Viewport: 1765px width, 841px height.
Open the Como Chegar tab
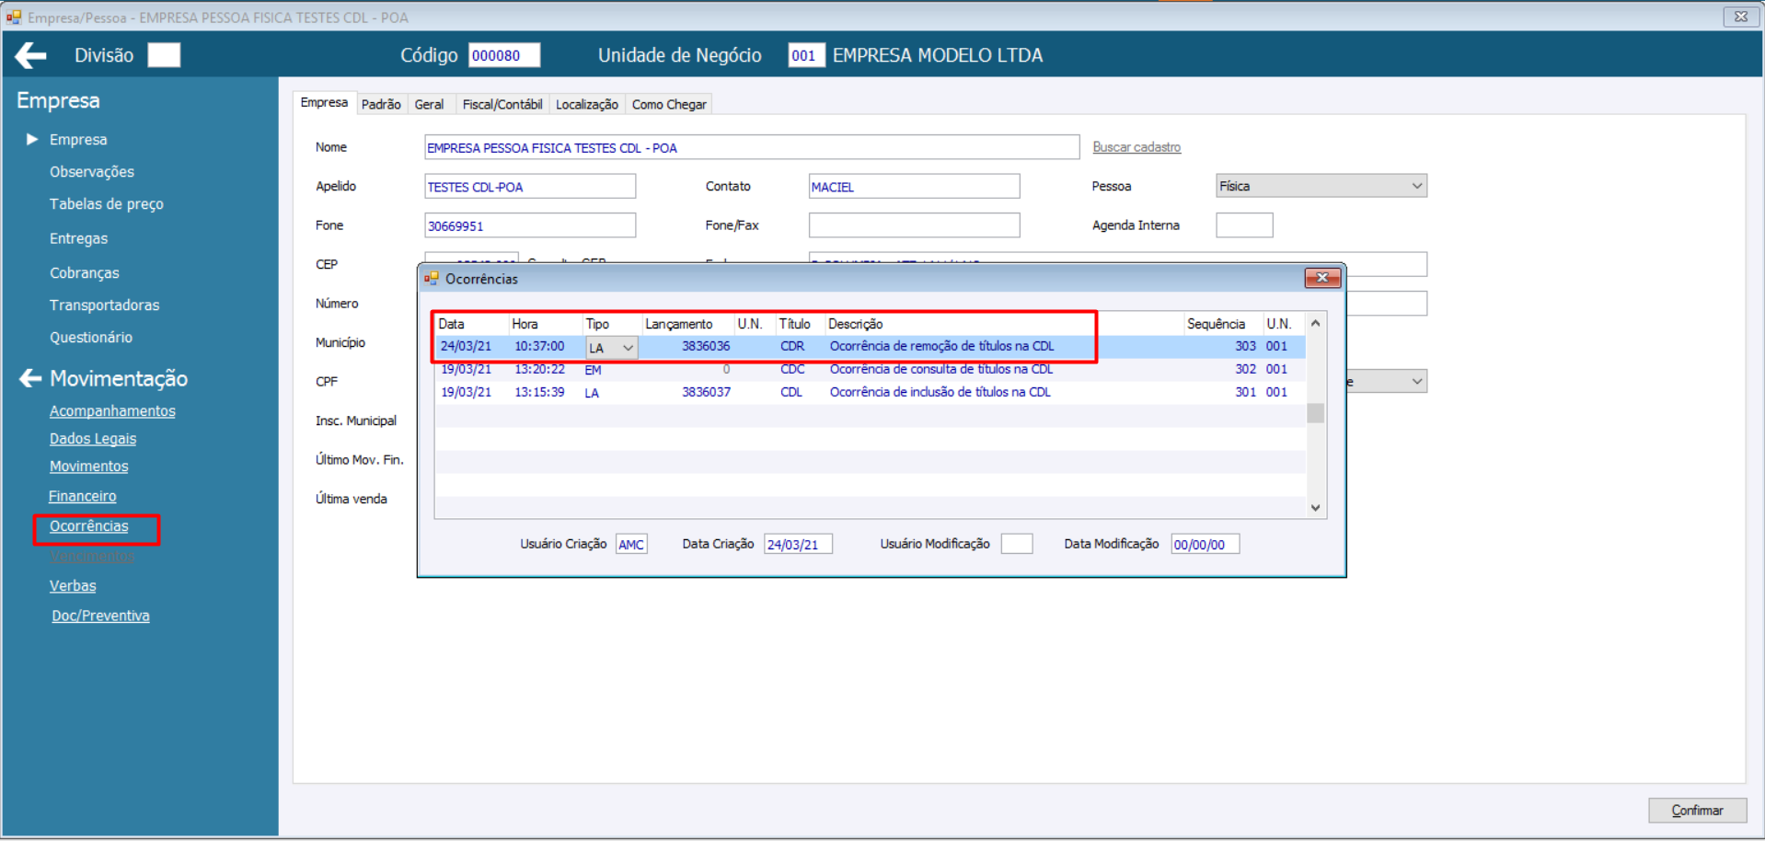tap(669, 104)
